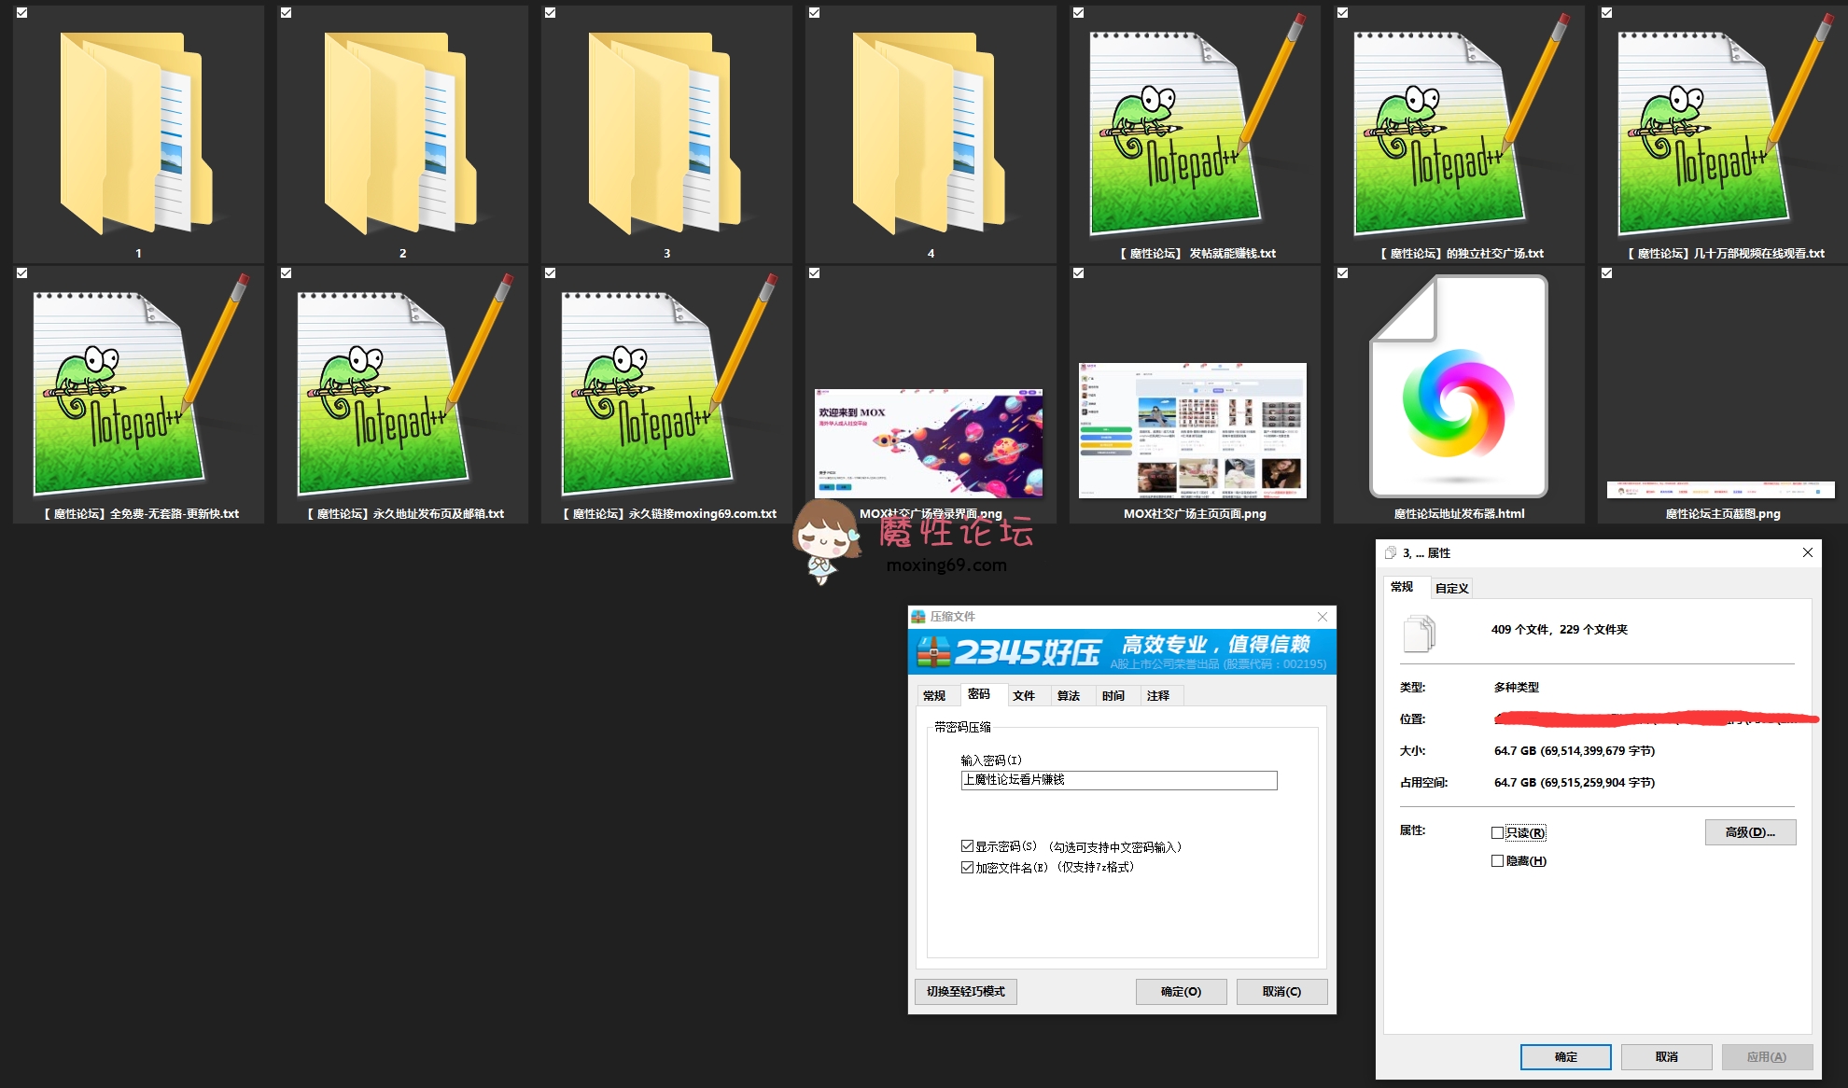The width and height of the screenshot is (1848, 1088).
Task: Uncheck the selection box on folder 2
Action: 287,13
